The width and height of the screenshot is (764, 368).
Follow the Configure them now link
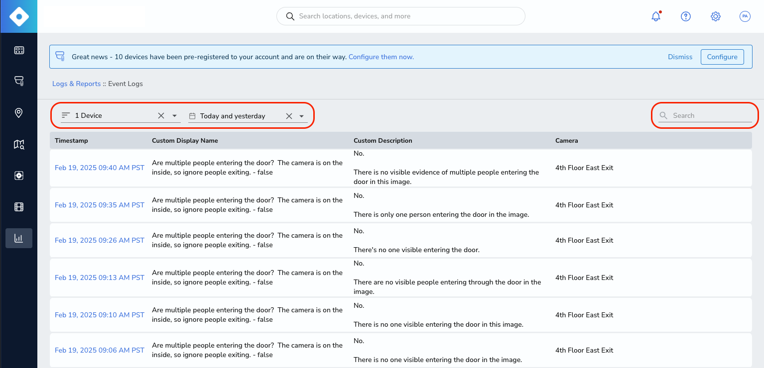click(x=381, y=57)
